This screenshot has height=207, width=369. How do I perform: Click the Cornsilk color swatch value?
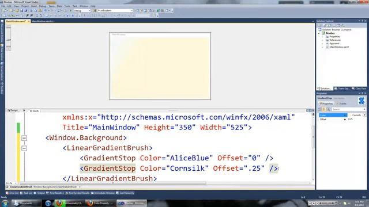coord(356,115)
